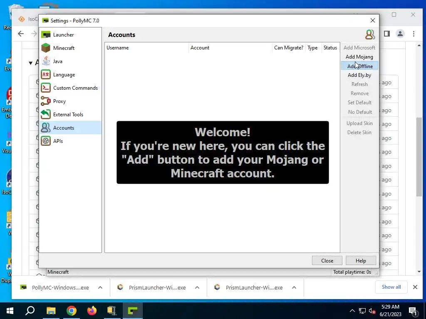Expand first PrismLauncher download options chevron

(197, 287)
